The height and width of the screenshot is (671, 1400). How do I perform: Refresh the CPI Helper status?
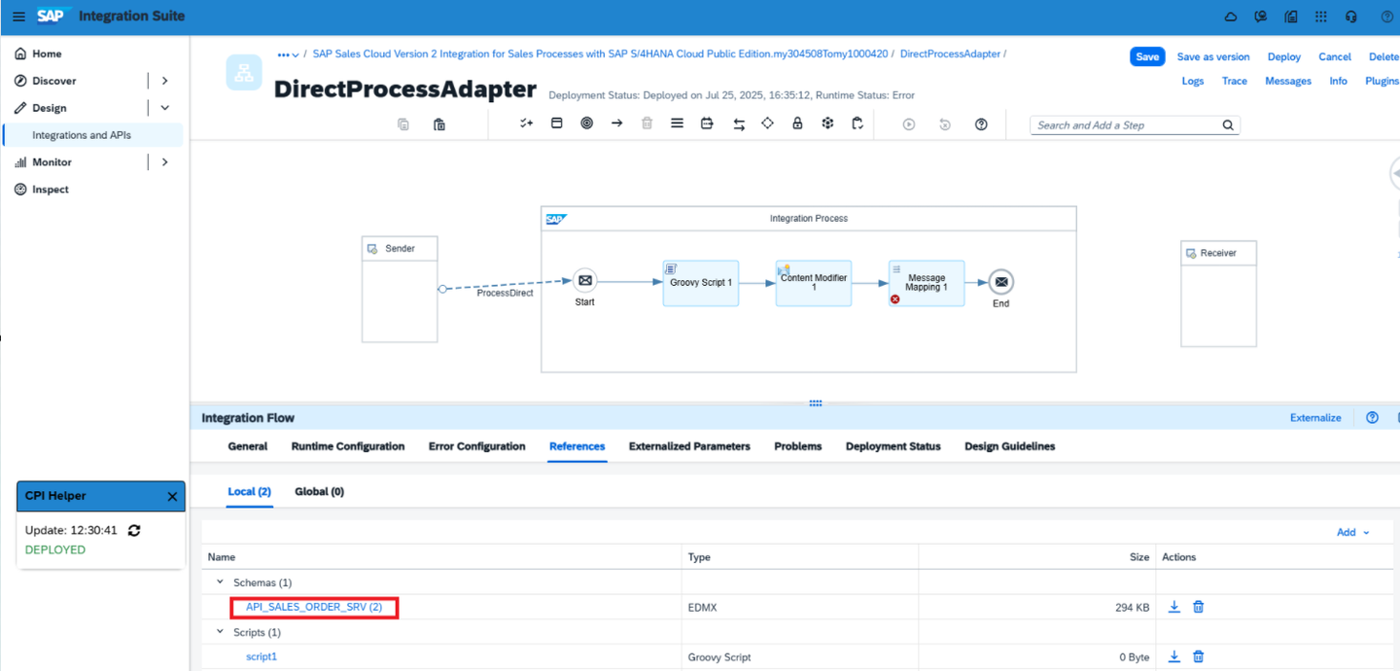pyautogui.click(x=134, y=530)
